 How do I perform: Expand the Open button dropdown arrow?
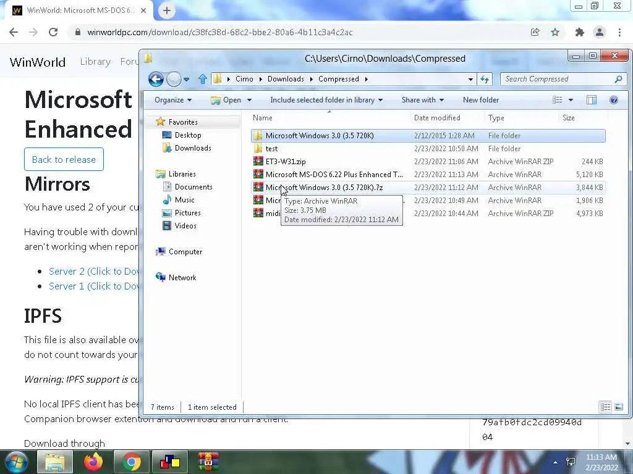point(249,100)
